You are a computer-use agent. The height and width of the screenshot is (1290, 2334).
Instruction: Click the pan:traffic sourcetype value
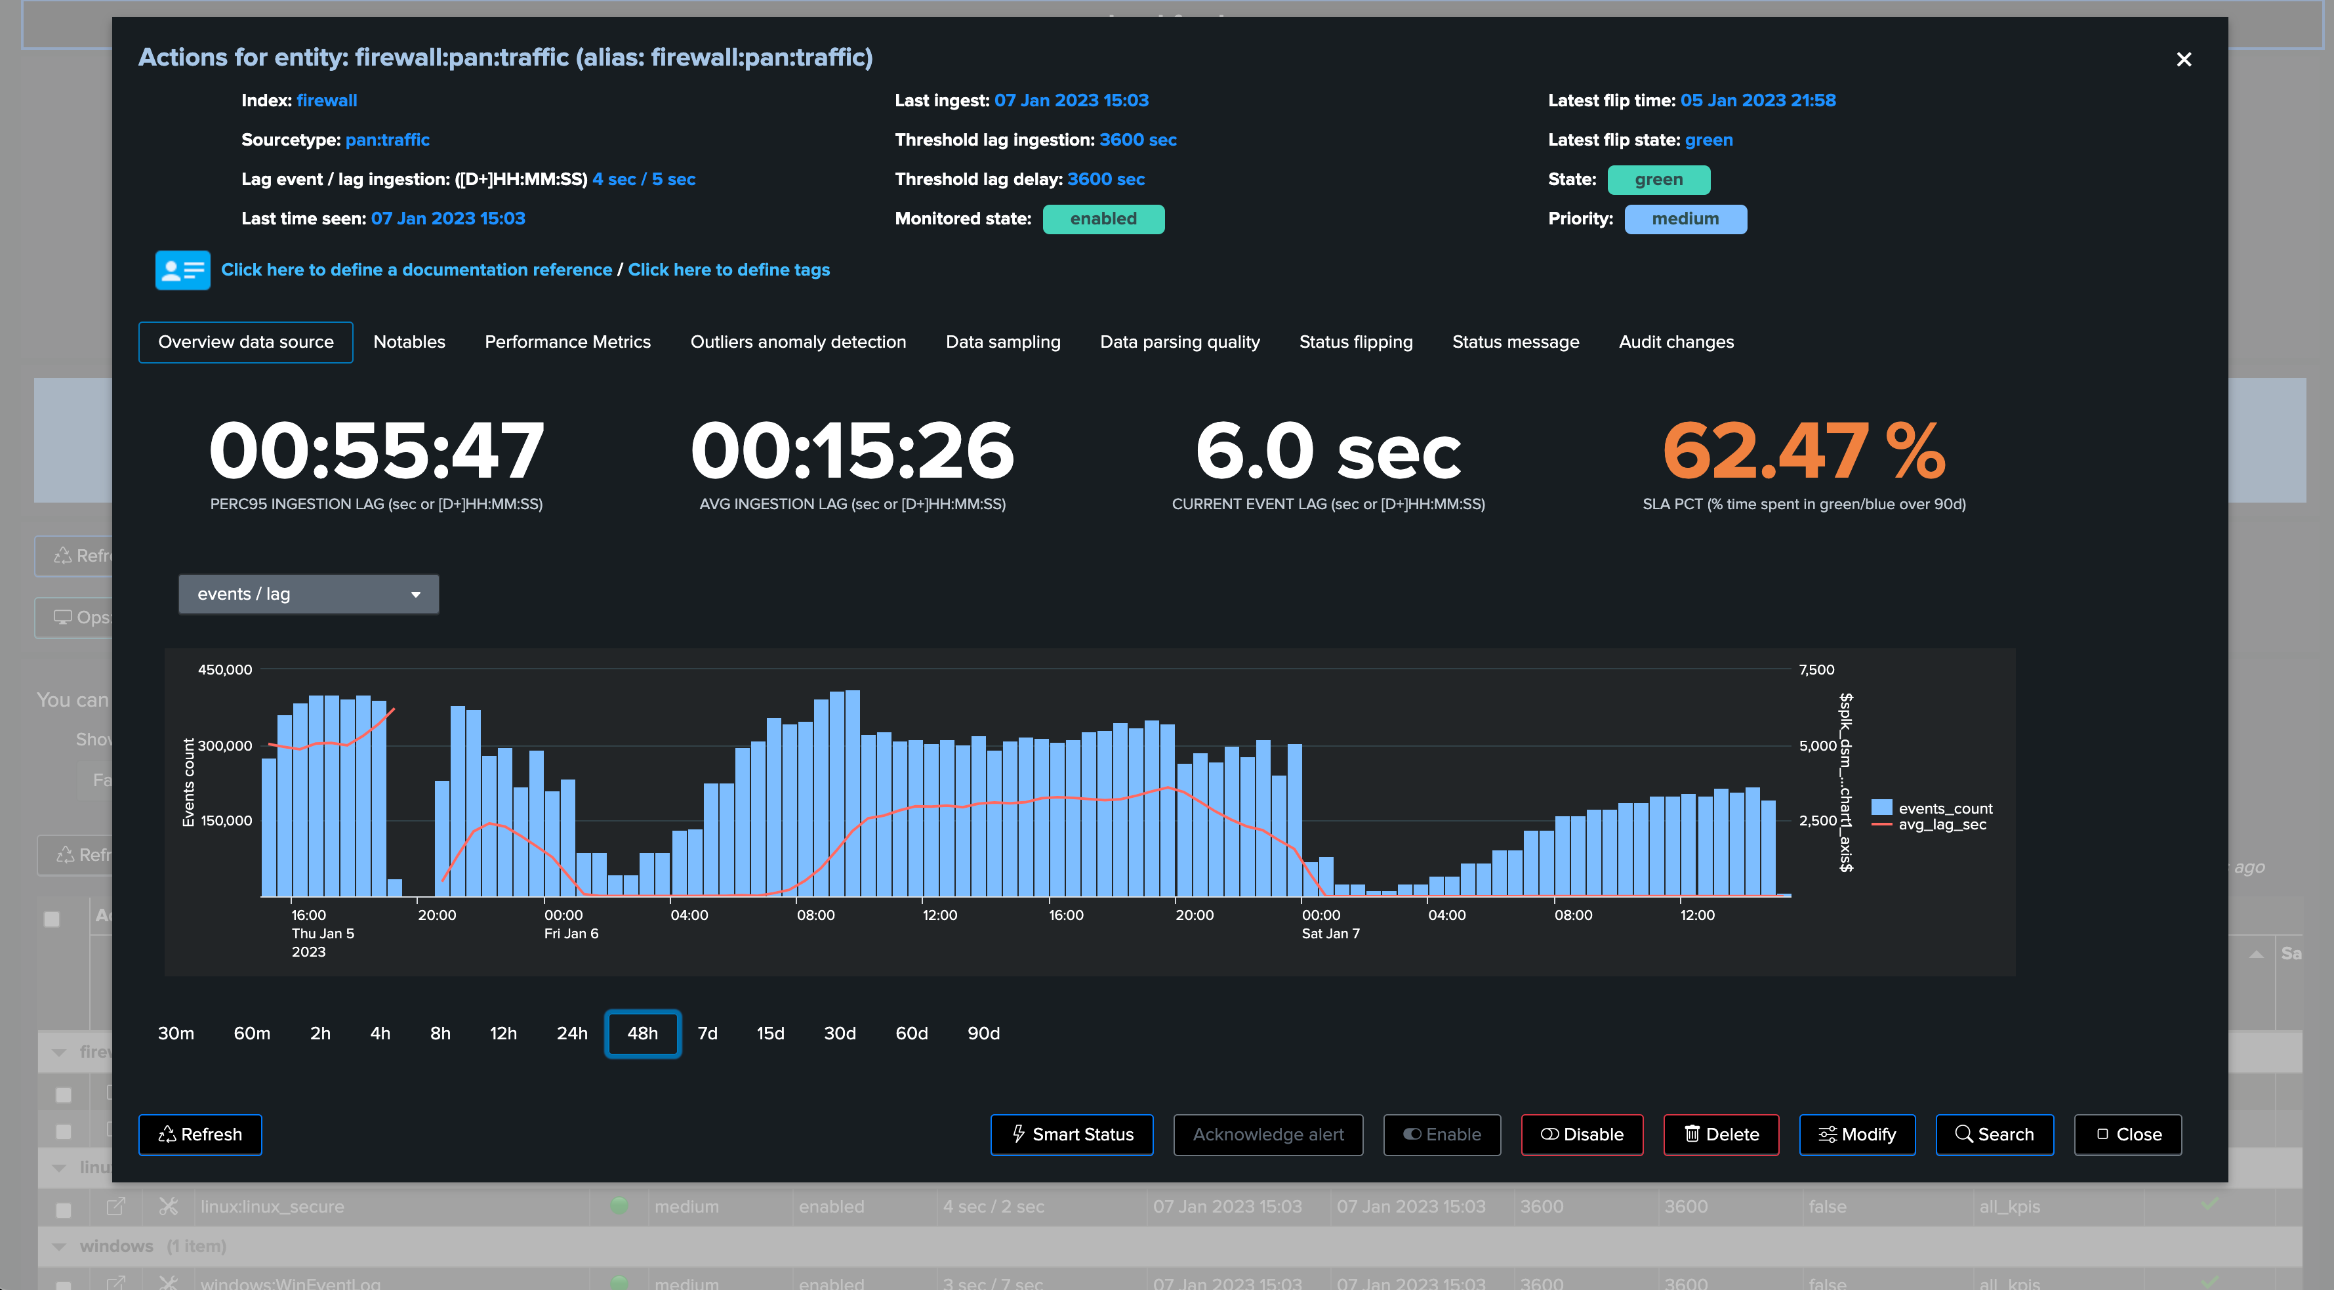click(387, 140)
